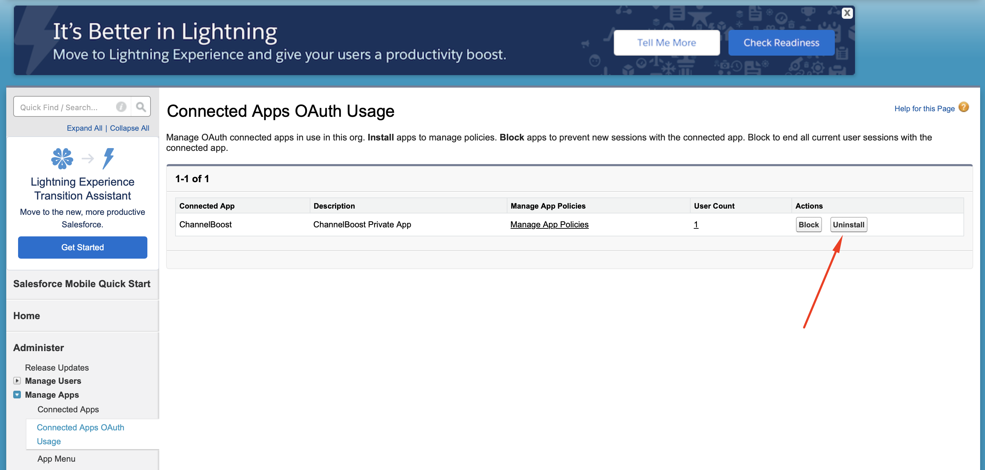Click the user count link 1
This screenshot has height=470, width=985.
click(696, 225)
